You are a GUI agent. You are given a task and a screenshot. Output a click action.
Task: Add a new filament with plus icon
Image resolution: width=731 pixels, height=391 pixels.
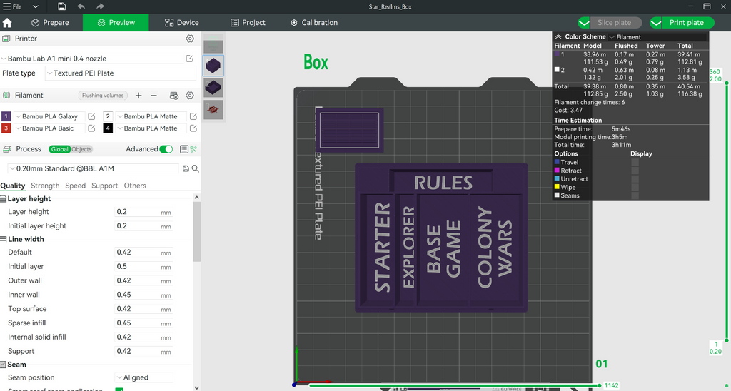[x=138, y=96]
